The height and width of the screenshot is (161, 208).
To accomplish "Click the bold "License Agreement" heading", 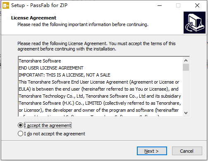I will [34, 18].
